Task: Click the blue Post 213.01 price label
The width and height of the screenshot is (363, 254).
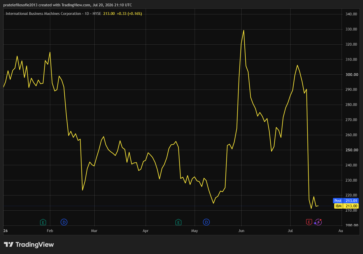Action: pyautogui.click(x=346, y=201)
